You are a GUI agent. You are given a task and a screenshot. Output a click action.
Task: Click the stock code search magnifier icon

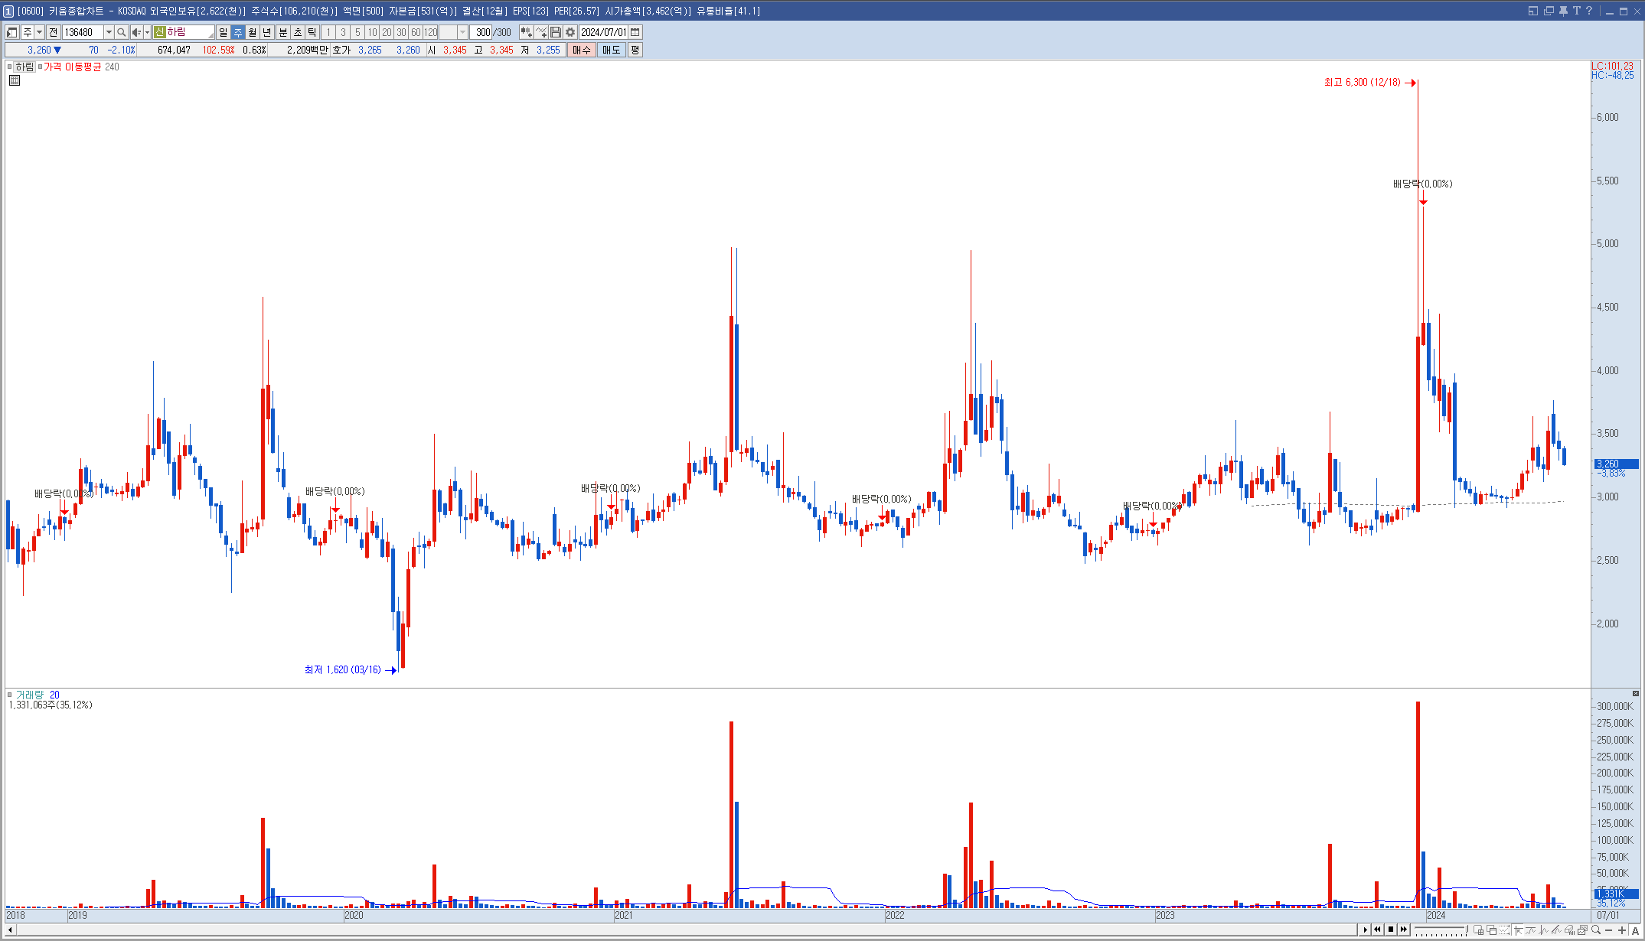pyautogui.click(x=121, y=32)
